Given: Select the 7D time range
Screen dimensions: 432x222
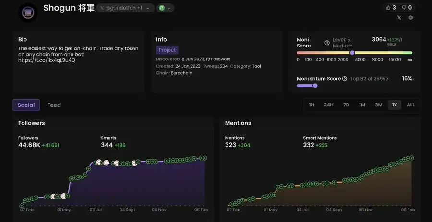Looking at the screenshot, I should [x=346, y=105].
